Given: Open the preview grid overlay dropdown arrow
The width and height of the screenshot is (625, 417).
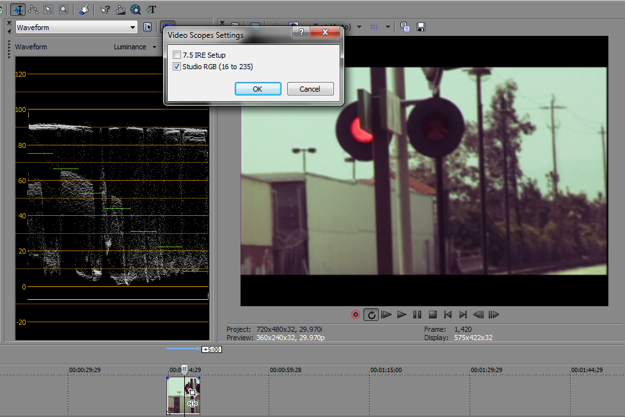Looking at the screenshot, I should pos(388,27).
